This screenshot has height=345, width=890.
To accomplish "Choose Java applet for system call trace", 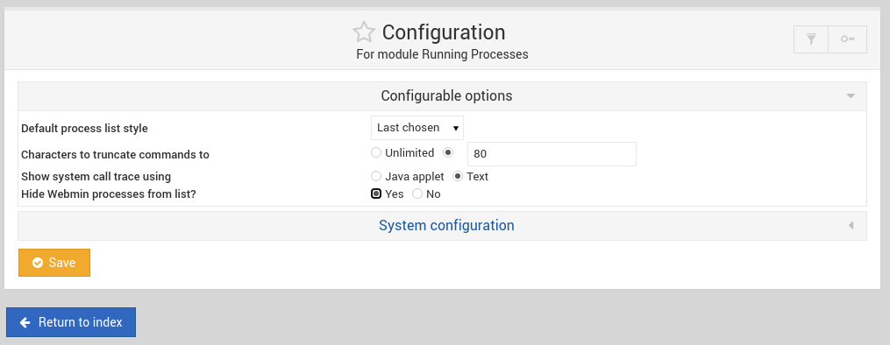I will pos(375,176).
